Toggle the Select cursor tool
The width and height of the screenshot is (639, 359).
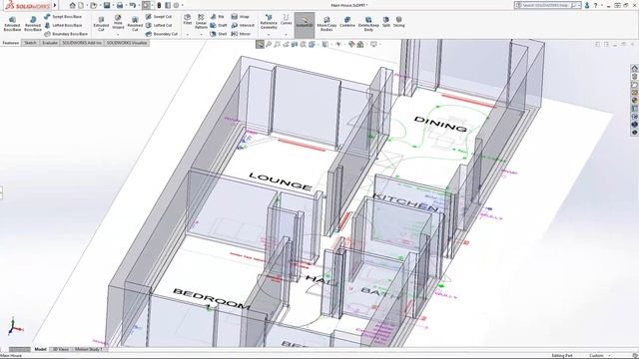146,5
